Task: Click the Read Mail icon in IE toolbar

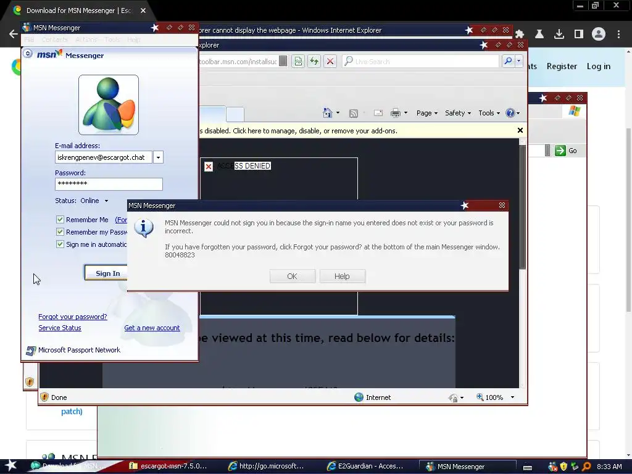Action: click(378, 114)
